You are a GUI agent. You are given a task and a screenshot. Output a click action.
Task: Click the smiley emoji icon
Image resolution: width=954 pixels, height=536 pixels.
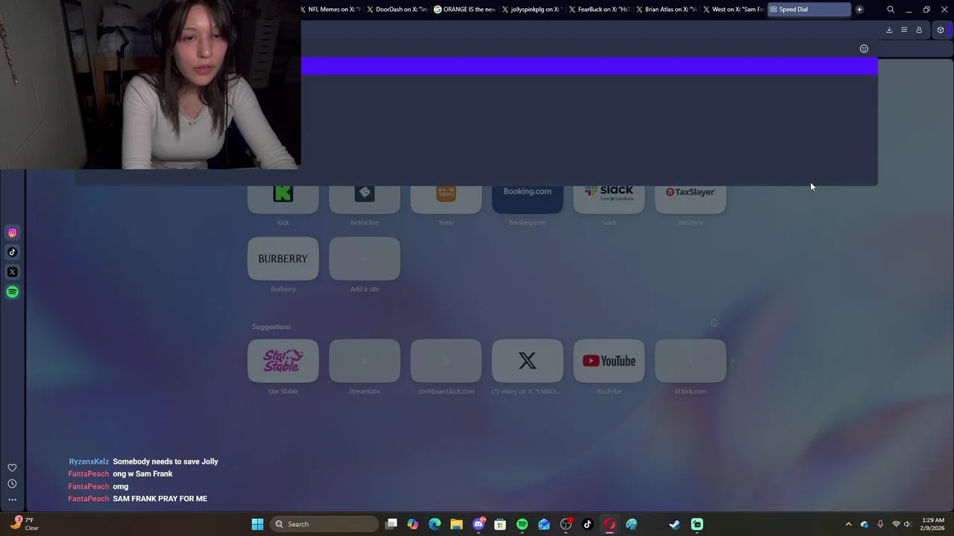click(864, 48)
